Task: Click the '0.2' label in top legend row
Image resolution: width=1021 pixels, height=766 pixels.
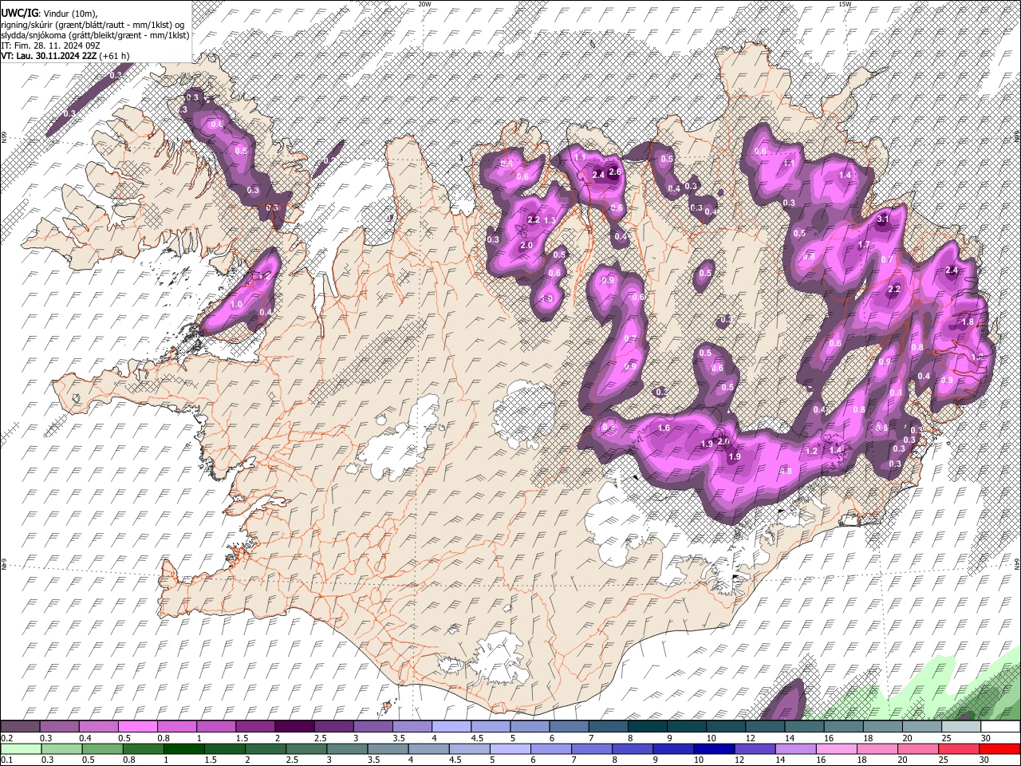Action: click(x=6, y=738)
